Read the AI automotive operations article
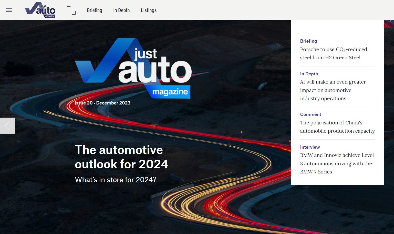This screenshot has height=234, width=394. click(333, 90)
